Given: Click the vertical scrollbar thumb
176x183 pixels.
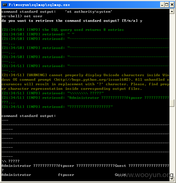Looking at the screenshot, I should (172, 103).
